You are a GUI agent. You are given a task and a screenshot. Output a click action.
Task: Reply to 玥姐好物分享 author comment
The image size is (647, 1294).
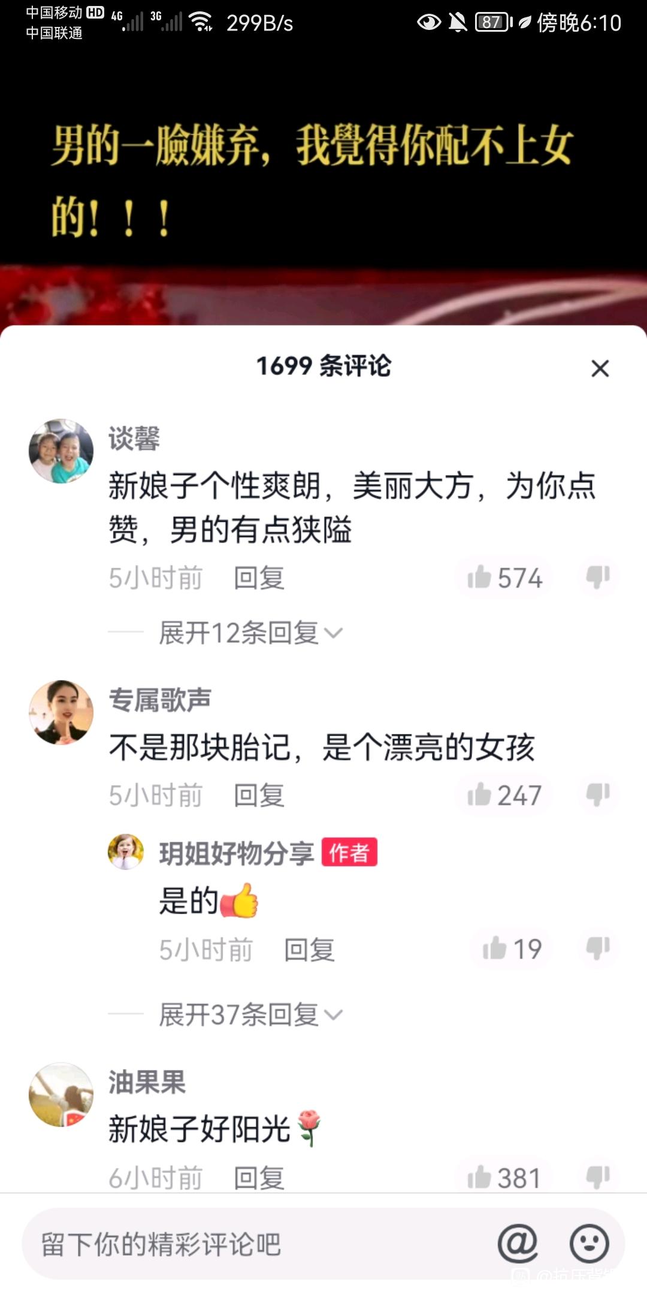[x=309, y=950]
